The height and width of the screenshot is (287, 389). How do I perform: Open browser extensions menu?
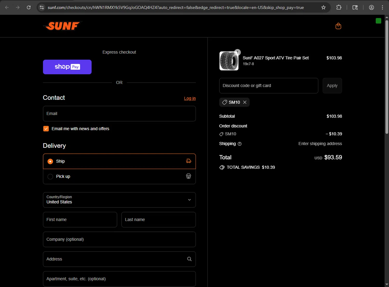(x=339, y=8)
